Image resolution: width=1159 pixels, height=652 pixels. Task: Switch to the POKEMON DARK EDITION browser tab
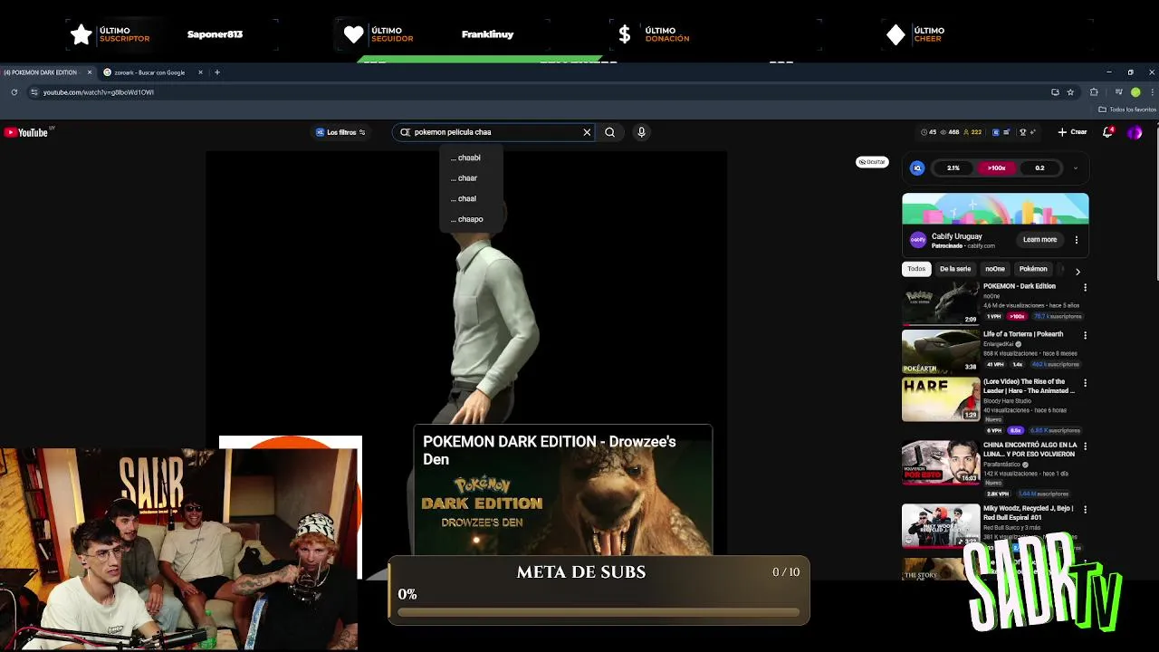point(44,72)
